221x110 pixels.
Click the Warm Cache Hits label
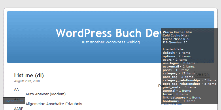(x=177, y=32)
